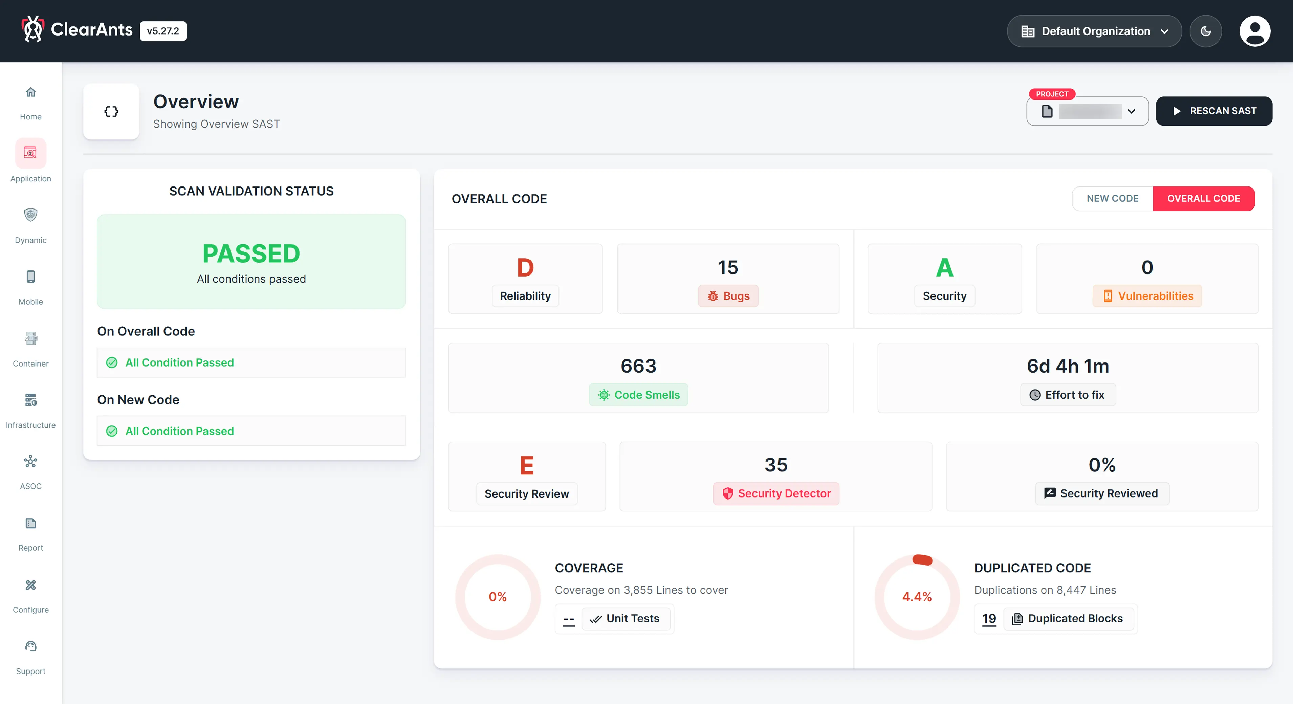Open the Home sidebar icon
This screenshot has width=1293, height=704.
coord(30,92)
